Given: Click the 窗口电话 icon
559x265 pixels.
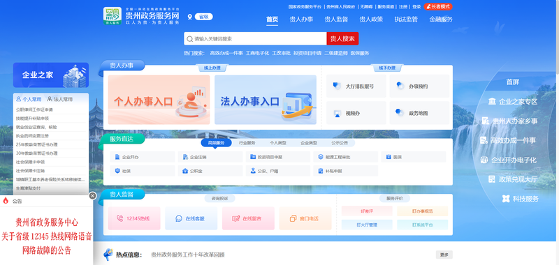Looking at the screenshot, I should [x=293, y=218].
